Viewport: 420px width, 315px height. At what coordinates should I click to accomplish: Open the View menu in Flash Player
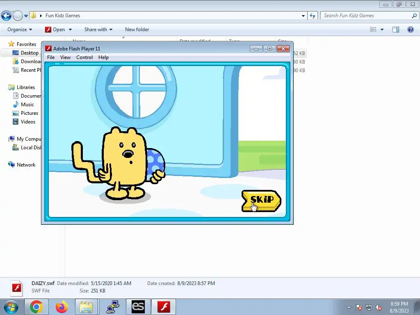(65, 57)
